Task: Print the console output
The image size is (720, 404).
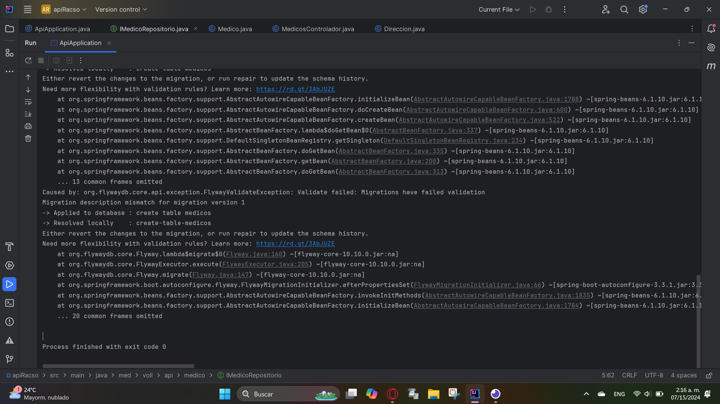Action: tap(28, 126)
